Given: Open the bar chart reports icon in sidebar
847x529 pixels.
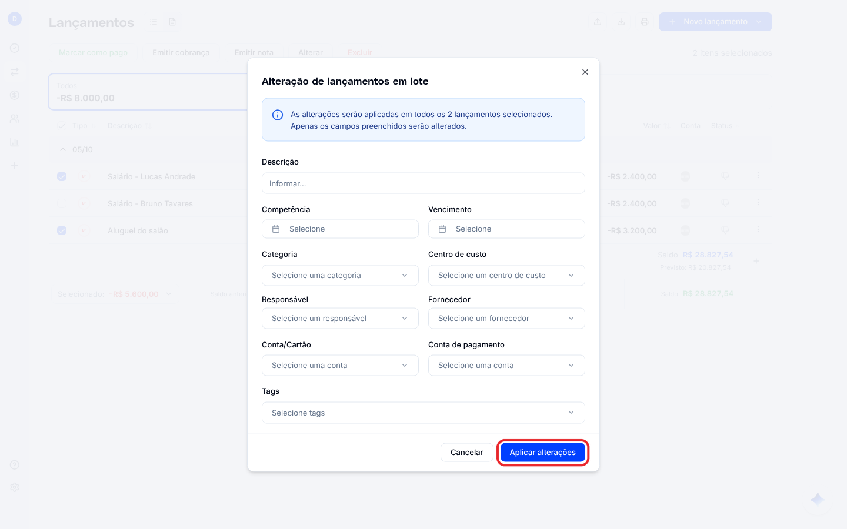Looking at the screenshot, I should point(15,142).
